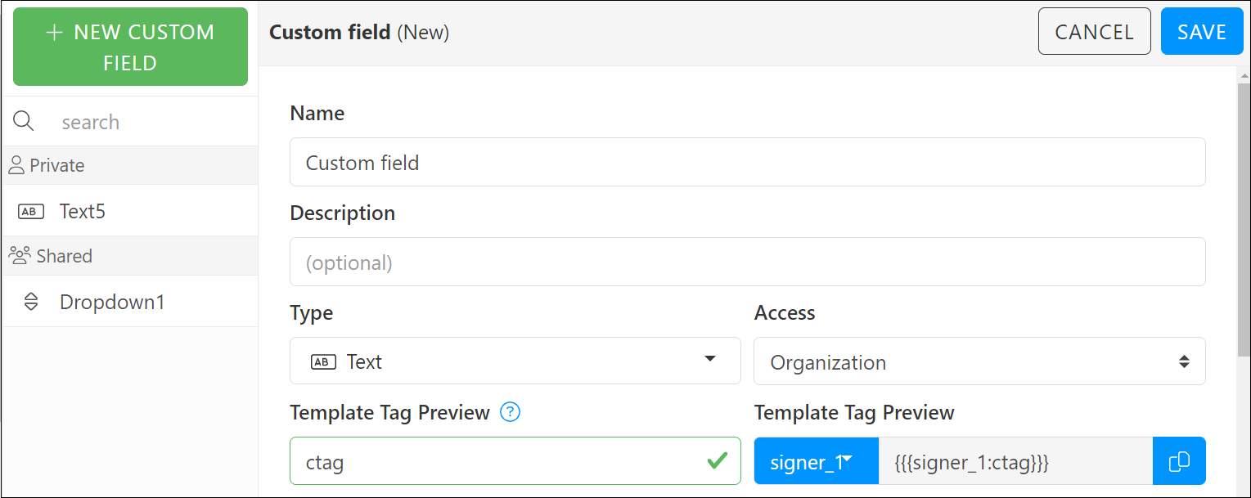The width and height of the screenshot is (1251, 498).
Task: Click the plus icon on New Custom Field
Action: click(x=54, y=33)
